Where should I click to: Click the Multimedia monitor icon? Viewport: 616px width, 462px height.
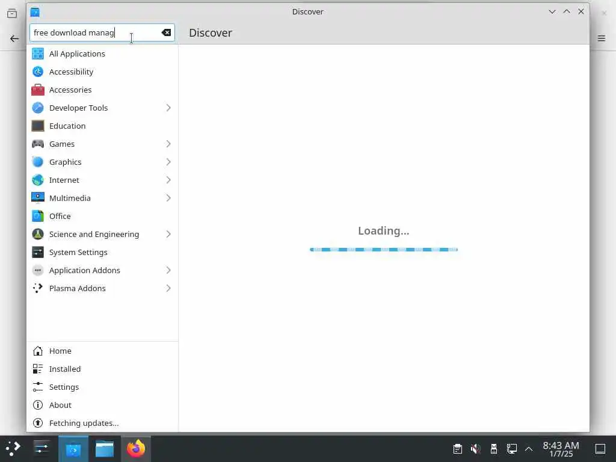38,198
